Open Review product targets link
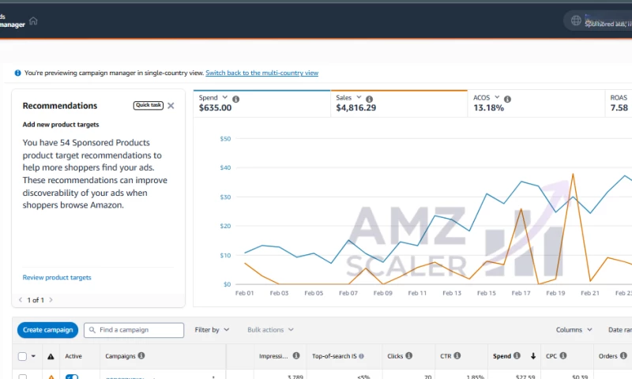 (x=57, y=277)
